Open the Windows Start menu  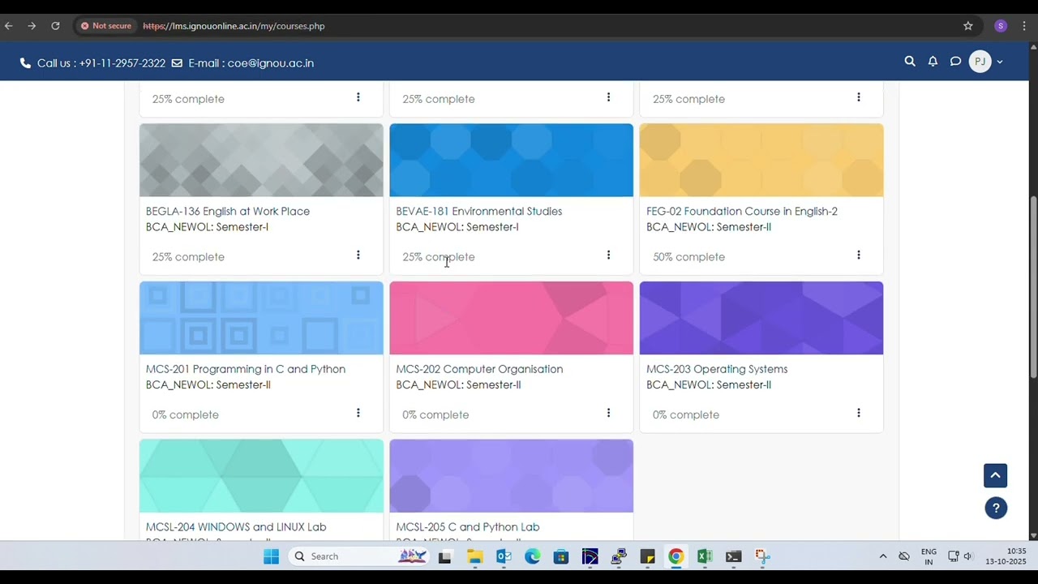click(271, 556)
